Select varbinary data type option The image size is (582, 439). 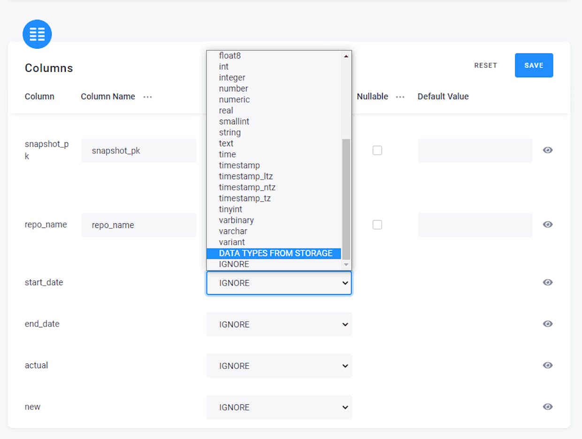tap(274, 220)
